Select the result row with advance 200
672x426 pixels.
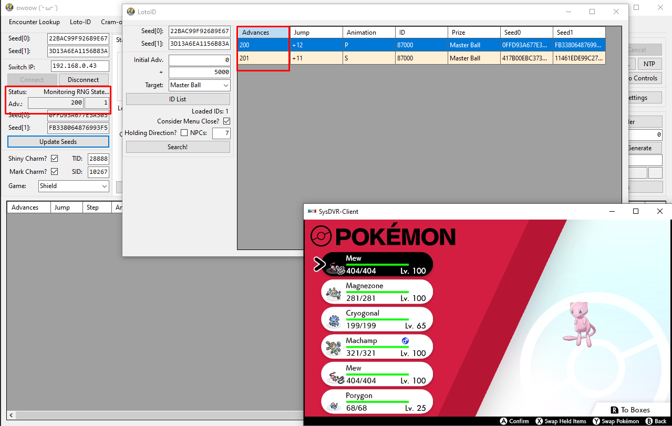tap(421, 45)
